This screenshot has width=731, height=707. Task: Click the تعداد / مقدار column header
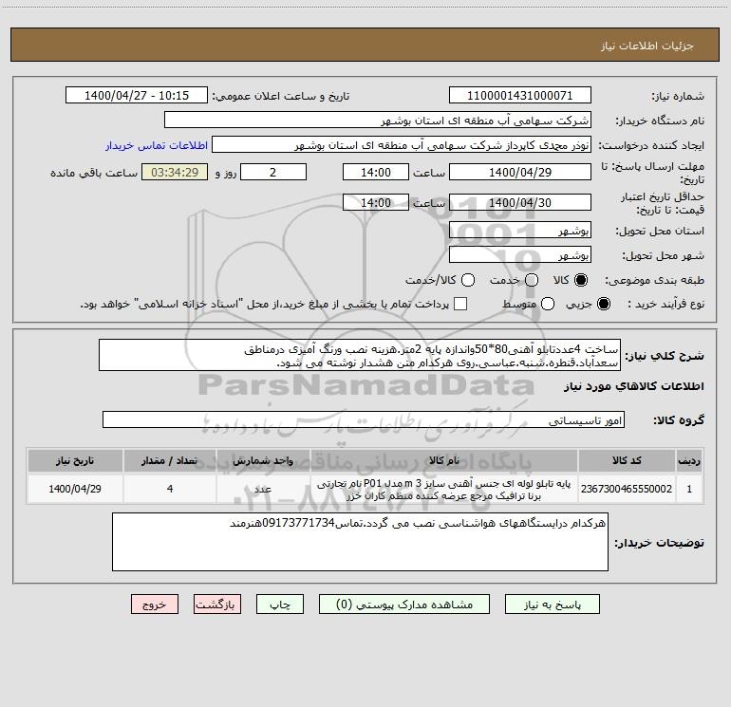click(x=170, y=460)
